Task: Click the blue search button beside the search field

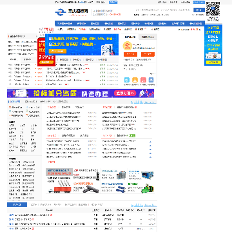Action: pos(199,10)
